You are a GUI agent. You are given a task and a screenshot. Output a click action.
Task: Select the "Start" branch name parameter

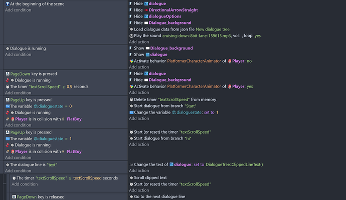click(191, 106)
